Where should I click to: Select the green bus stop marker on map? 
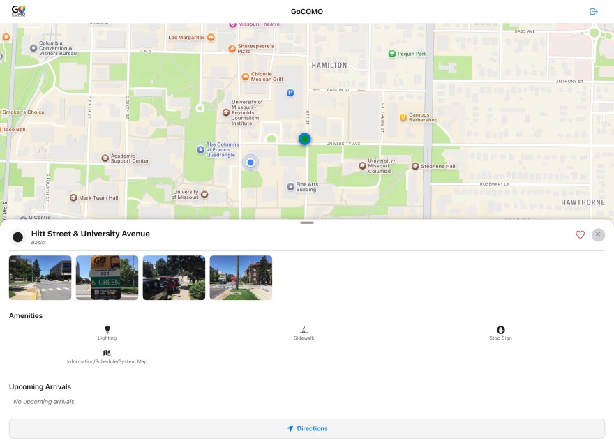305,139
